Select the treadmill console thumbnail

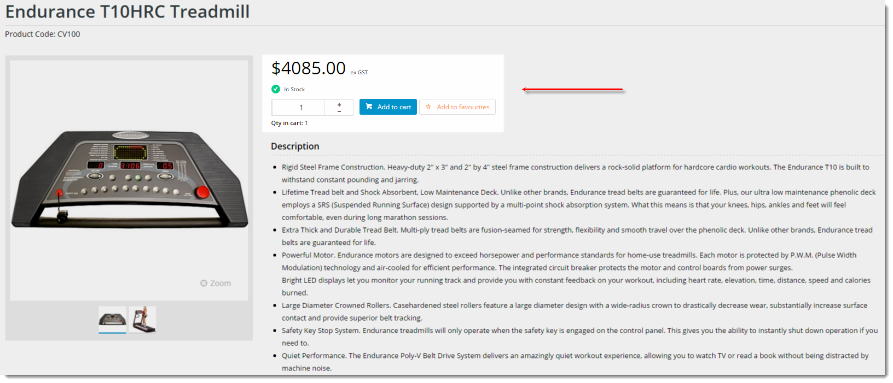click(x=112, y=319)
